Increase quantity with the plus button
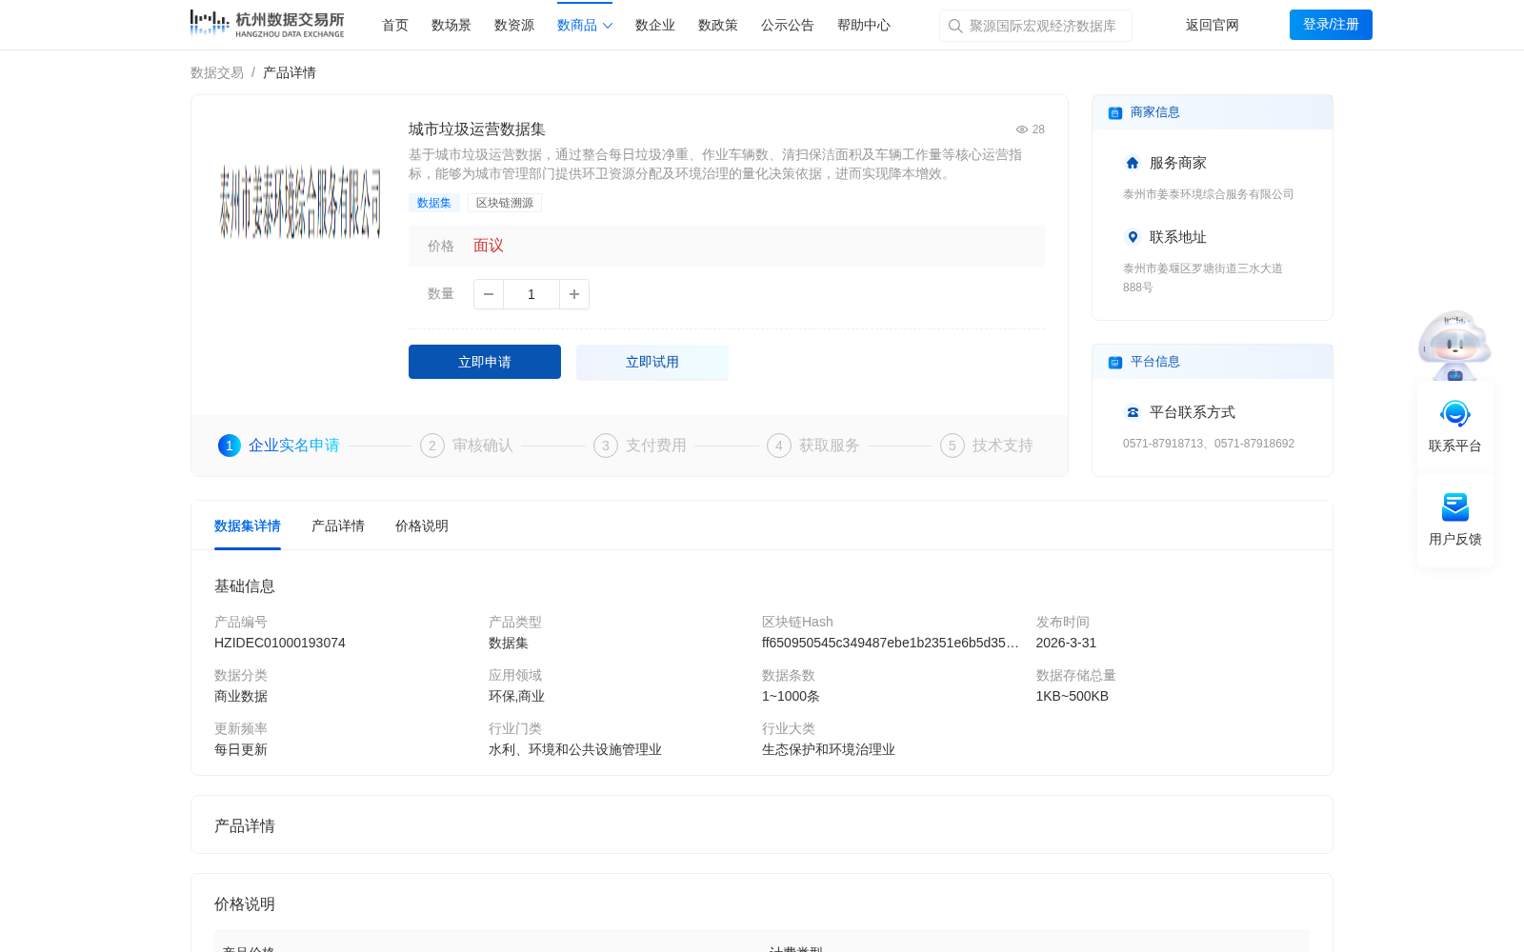 [574, 294]
